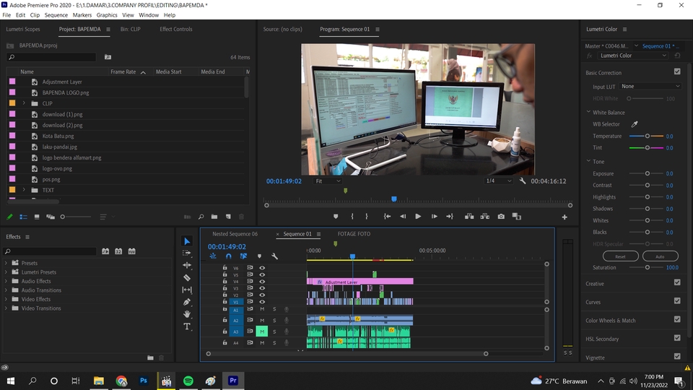Switch to Lumetri Scopes tab
This screenshot has width=693, height=390.
(x=23, y=29)
